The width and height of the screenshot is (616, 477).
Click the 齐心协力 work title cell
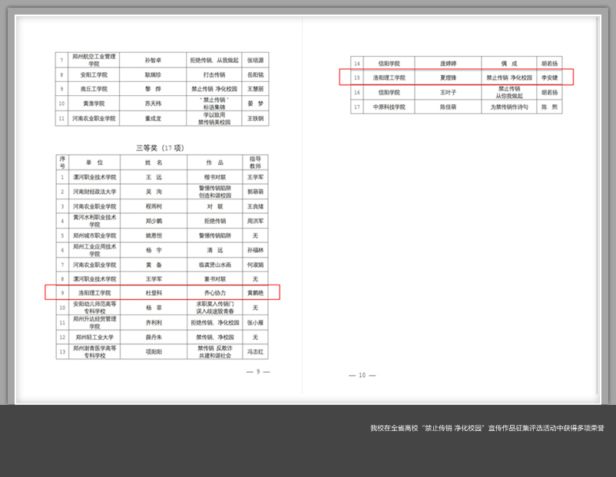tap(214, 293)
